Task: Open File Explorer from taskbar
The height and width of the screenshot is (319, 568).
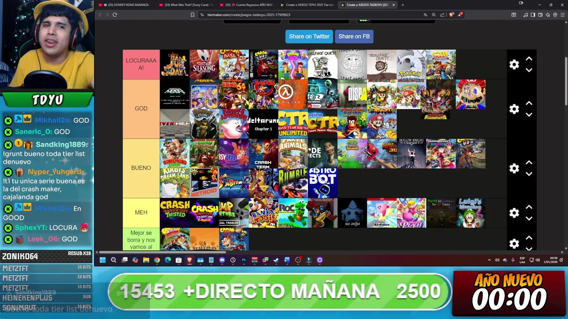Action: [146, 260]
